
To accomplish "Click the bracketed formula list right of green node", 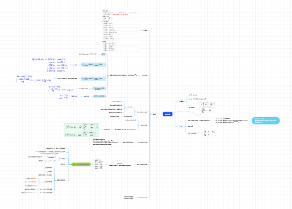I will (98, 164).
